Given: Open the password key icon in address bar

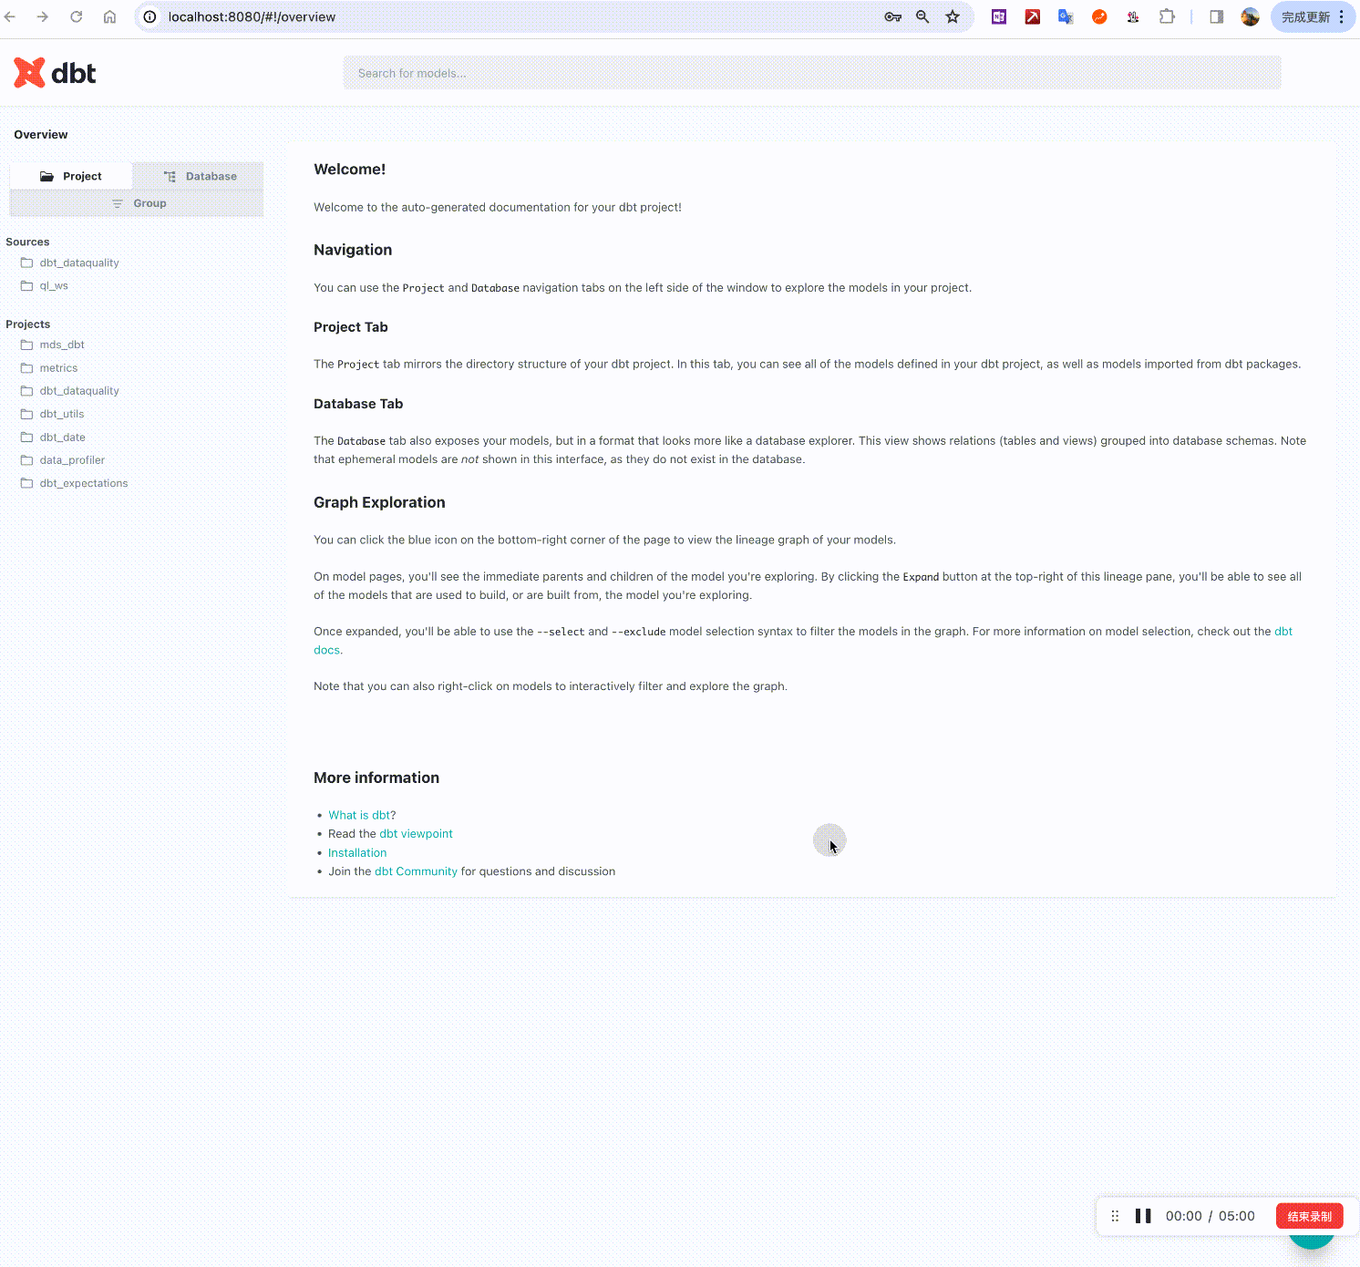Looking at the screenshot, I should click(892, 16).
